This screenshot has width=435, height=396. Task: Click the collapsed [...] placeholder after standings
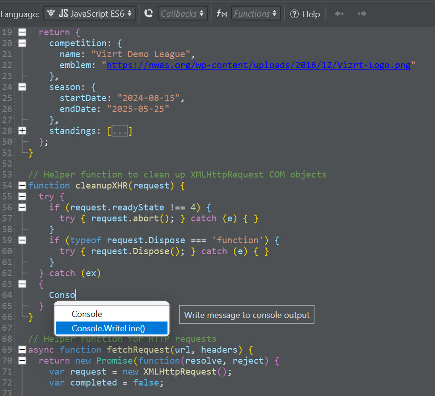click(x=120, y=131)
